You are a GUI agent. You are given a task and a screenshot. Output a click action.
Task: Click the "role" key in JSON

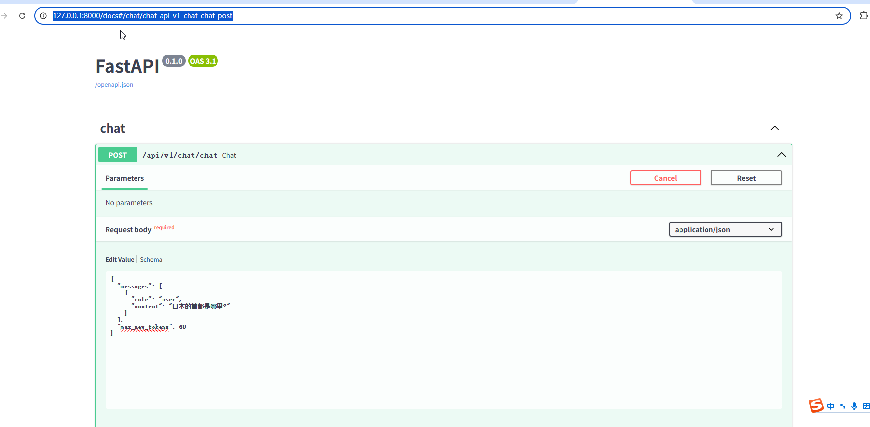(141, 299)
